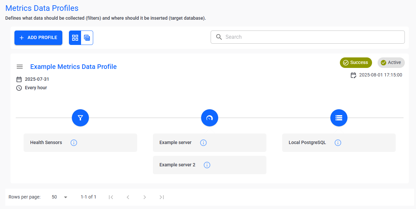416x209 pixels.
Task: Go to first page
Action: coord(111,197)
